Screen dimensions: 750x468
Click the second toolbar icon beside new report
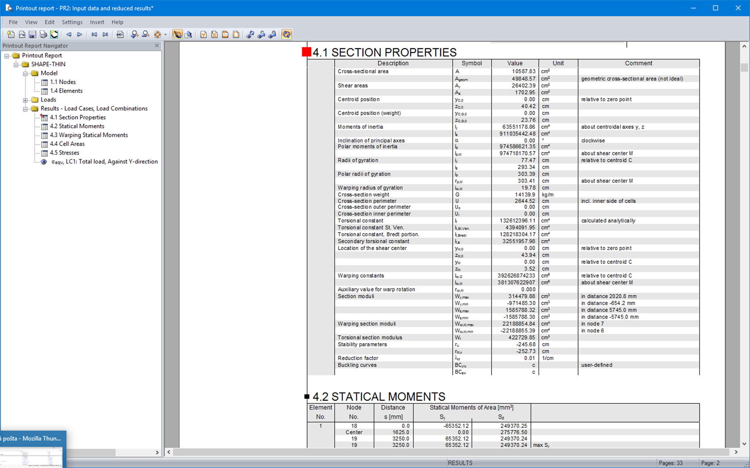pyautogui.click(x=21, y=34)
